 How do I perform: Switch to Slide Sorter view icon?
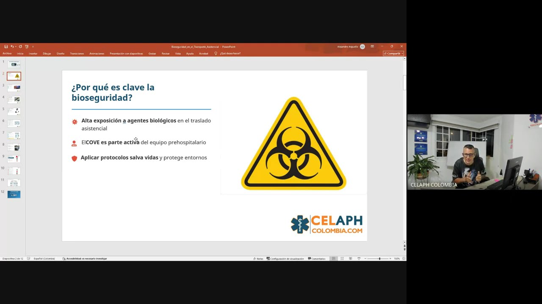pyautogui.click(x=342, y=258)
